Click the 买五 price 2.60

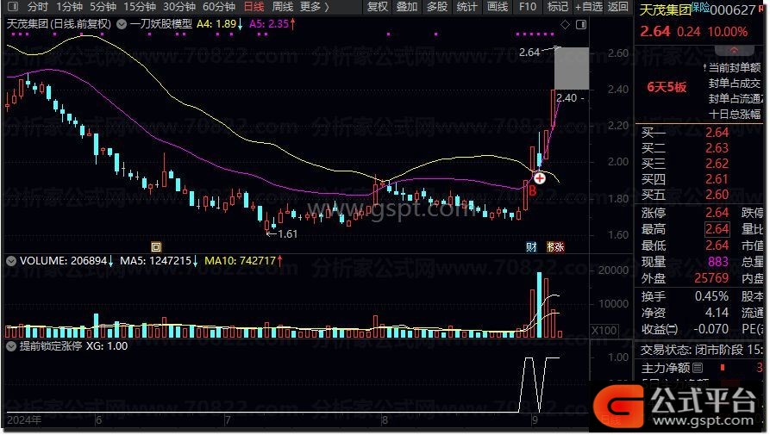click(x=717, y=195)
